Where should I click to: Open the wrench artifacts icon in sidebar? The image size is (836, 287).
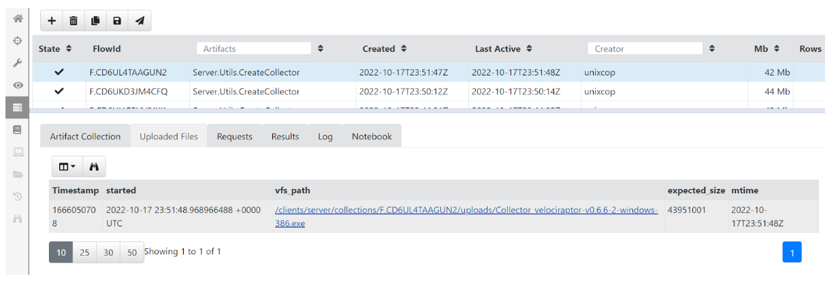tap(18, 63)
